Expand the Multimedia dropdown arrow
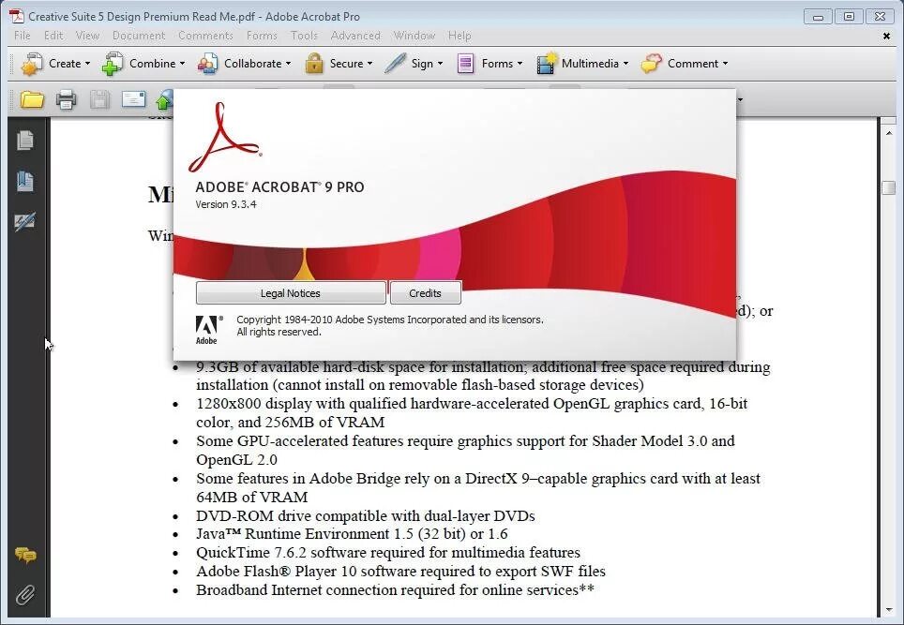This screenshot has width=904, height=625. coord(625,64)
